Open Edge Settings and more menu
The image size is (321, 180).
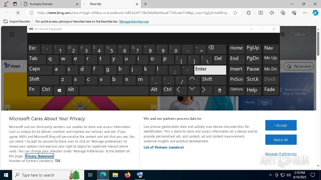(305, 13)
